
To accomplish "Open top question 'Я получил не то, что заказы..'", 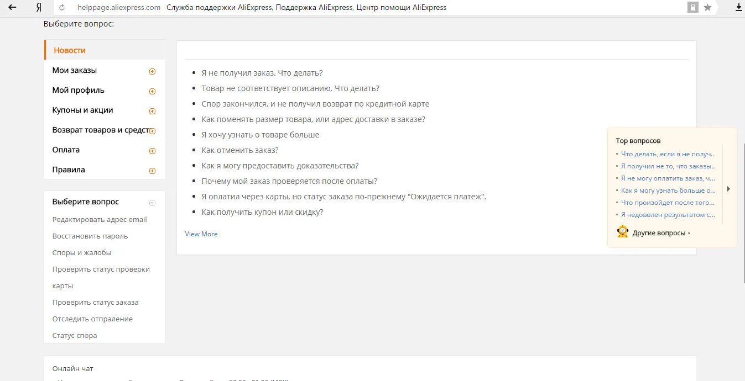I will pyautogui.click(x=668, y=166).
